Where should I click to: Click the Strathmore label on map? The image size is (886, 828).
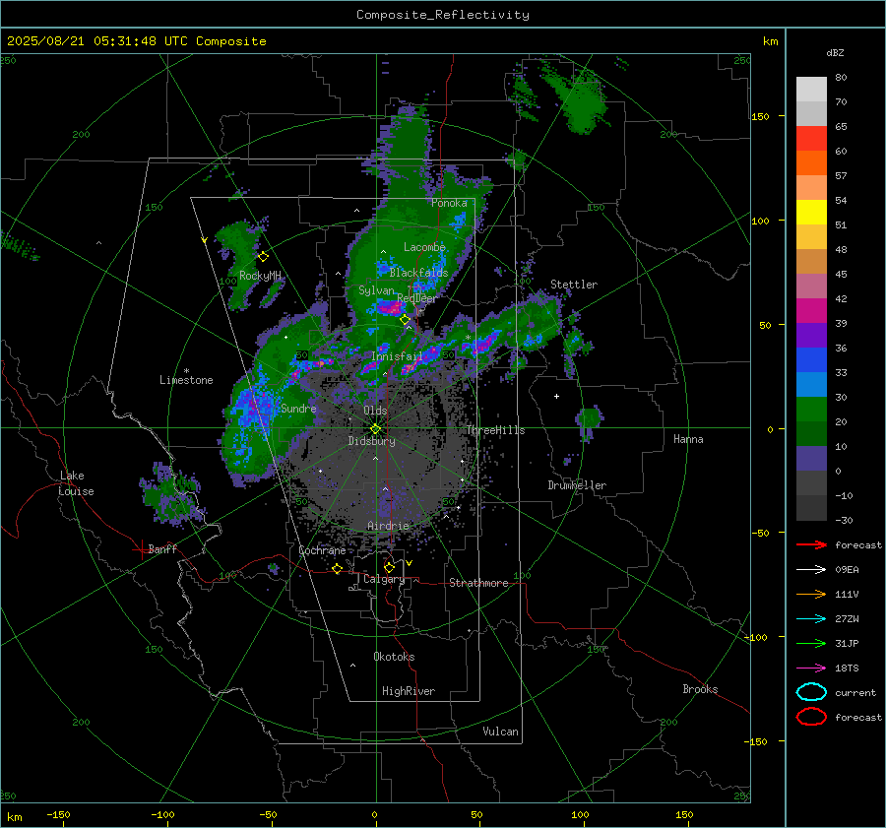478,583
